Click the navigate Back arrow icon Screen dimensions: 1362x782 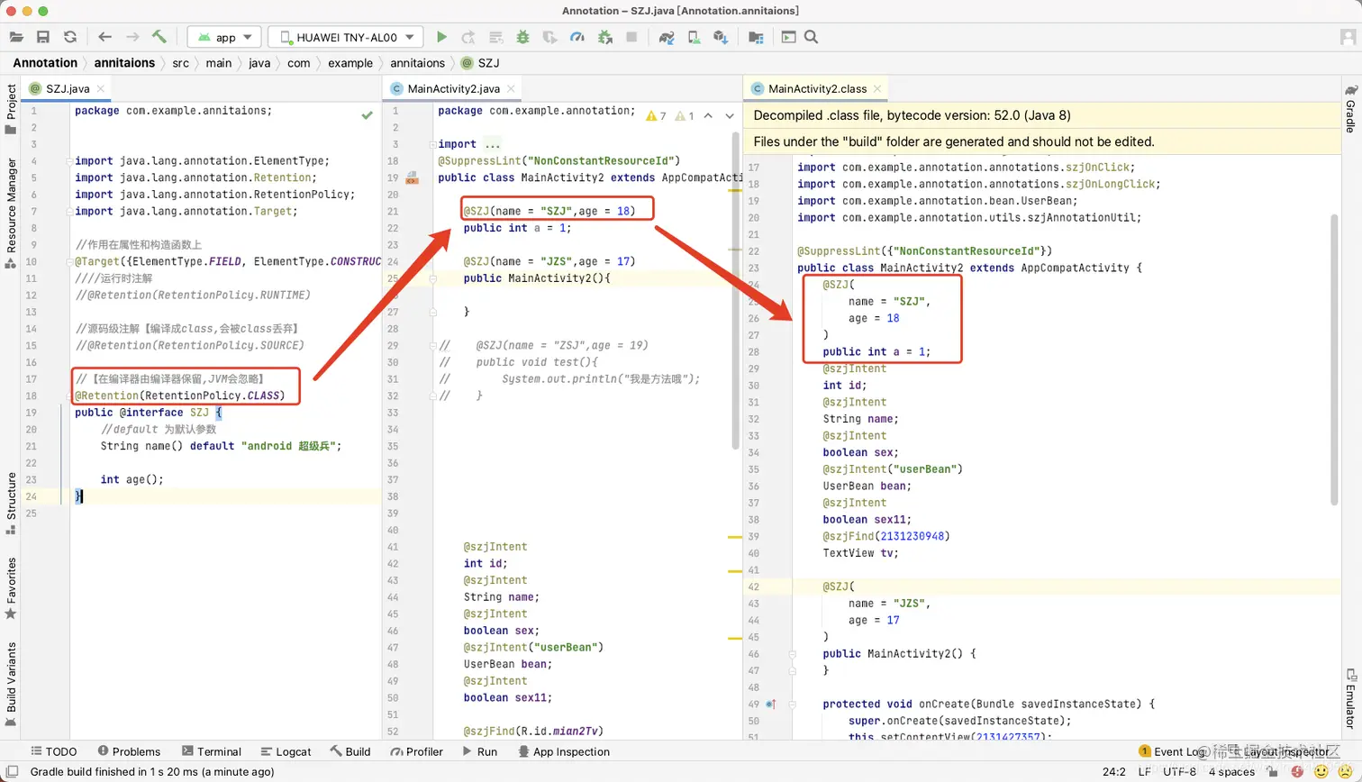coord(104,37)
